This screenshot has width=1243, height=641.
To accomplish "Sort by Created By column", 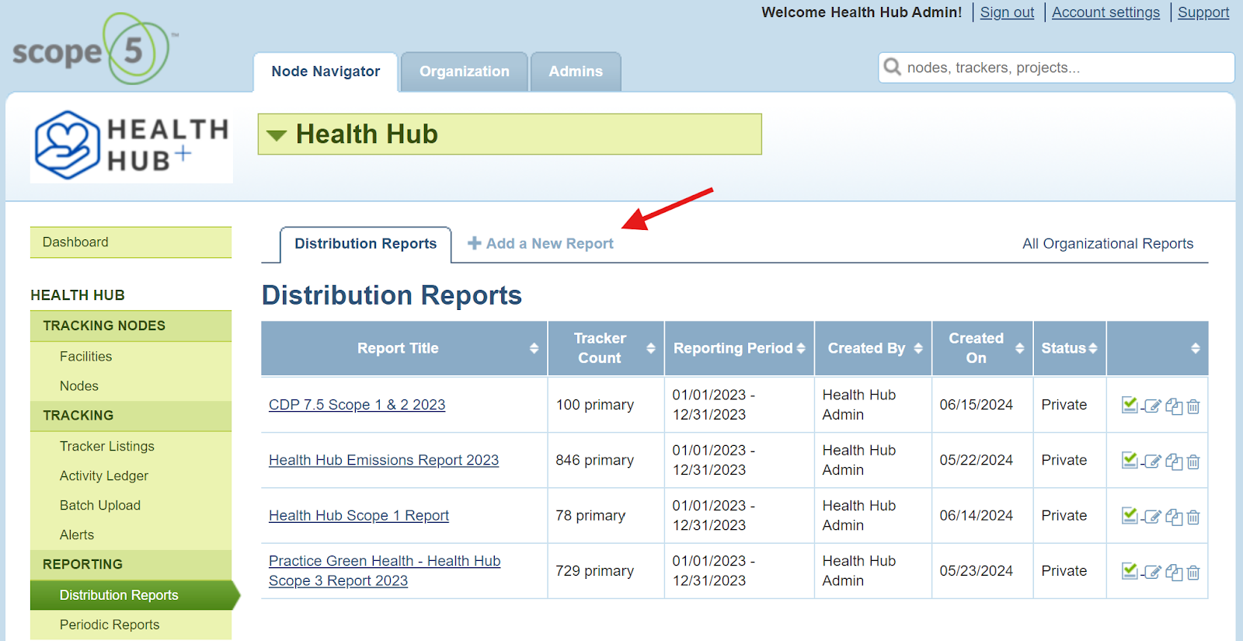I will click(x=873, y=348).
